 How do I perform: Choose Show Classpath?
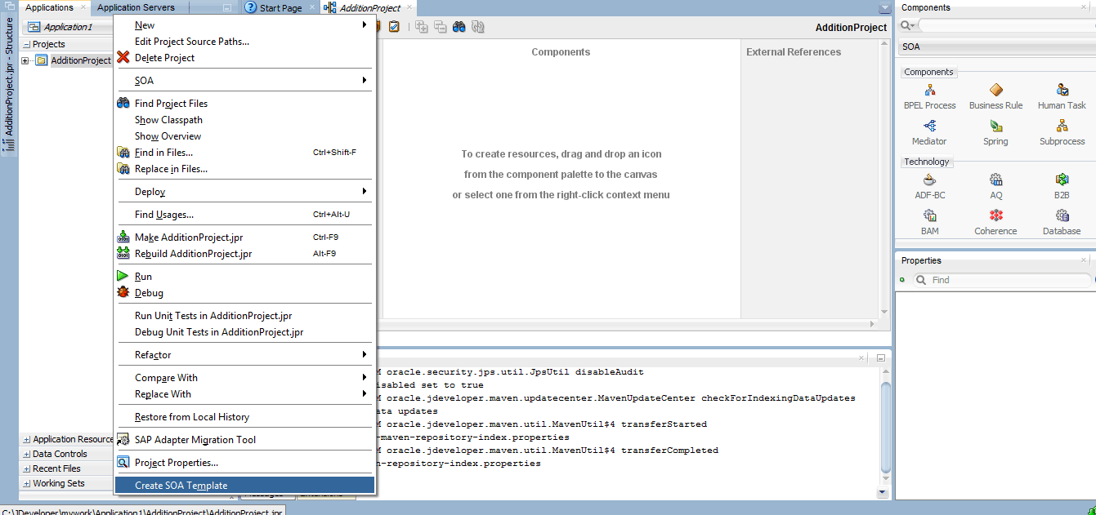(244, 119)
